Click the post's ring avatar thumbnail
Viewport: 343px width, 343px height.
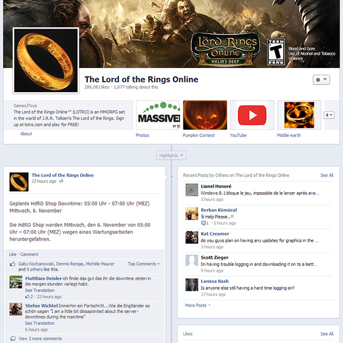(x=19, y=182)
